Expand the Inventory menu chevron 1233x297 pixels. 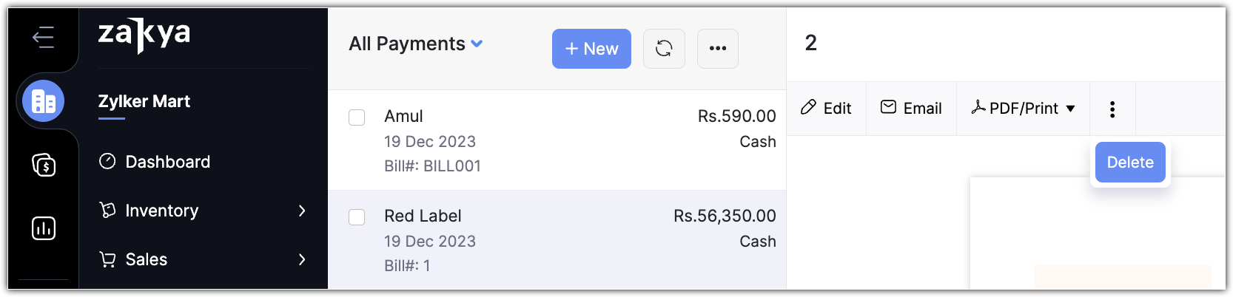[x=302, y=211]
